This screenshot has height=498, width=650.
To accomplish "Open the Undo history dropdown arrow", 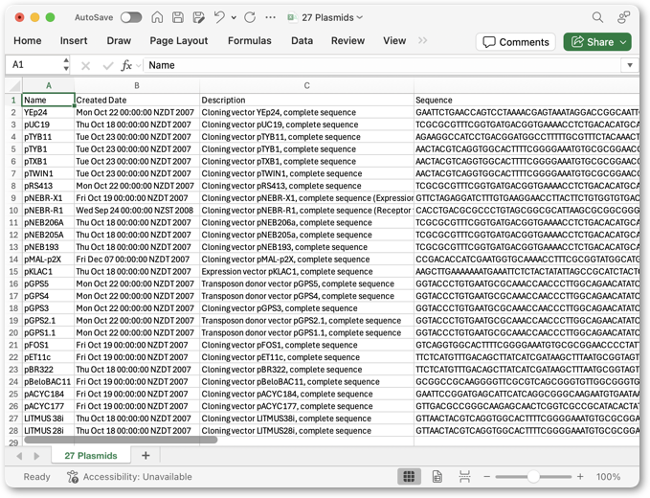I will 234,17.
